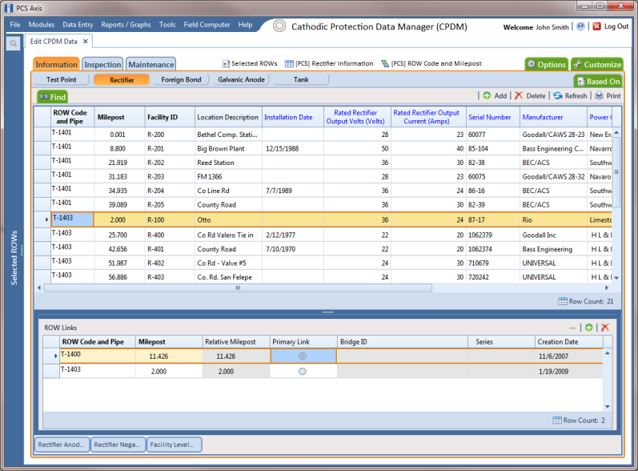
Task: Click the search magnifier icon
Action: 13,43
